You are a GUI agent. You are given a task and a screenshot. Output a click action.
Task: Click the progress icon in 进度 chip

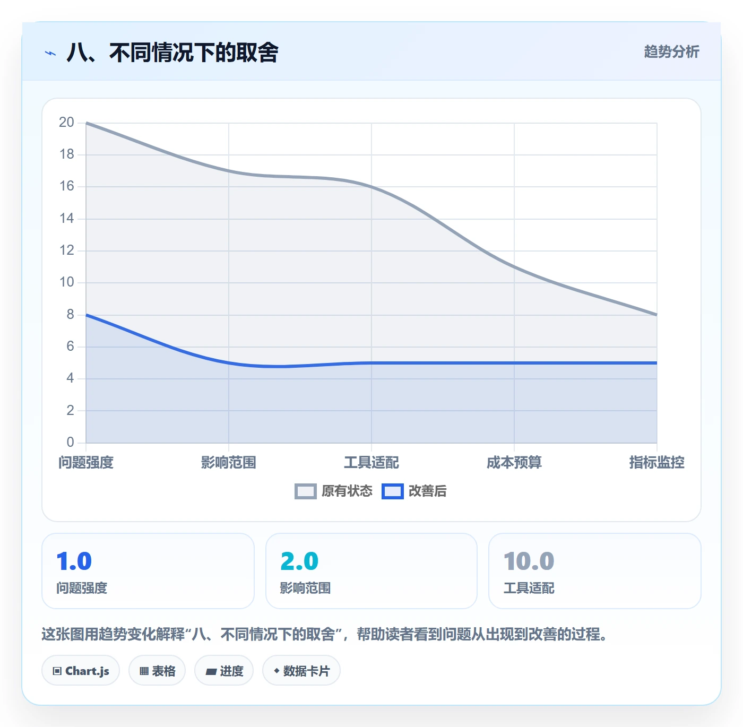point(211,672)
